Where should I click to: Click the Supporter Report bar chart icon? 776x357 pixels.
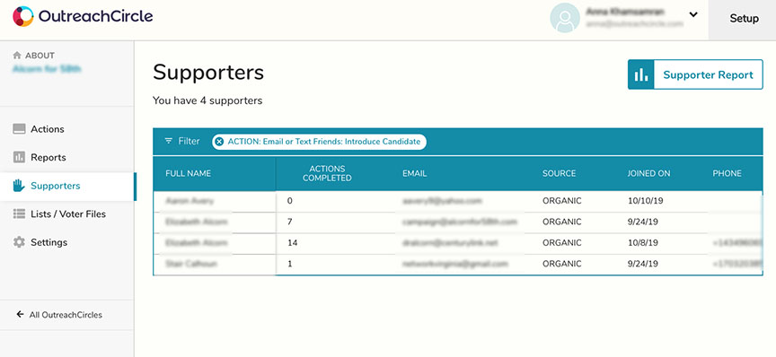[641, 74]
